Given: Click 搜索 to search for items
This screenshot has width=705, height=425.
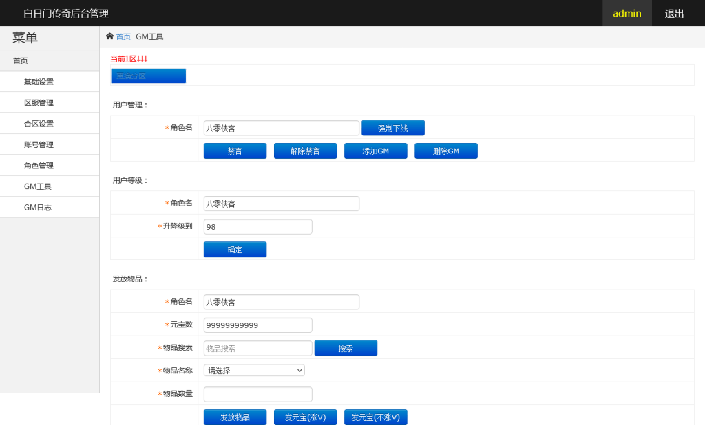Looking at the screenshot, I should coord(346,347).
